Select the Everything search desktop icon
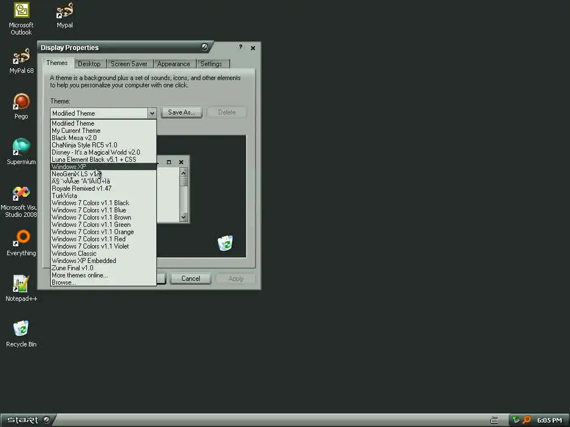 [21, 243]
